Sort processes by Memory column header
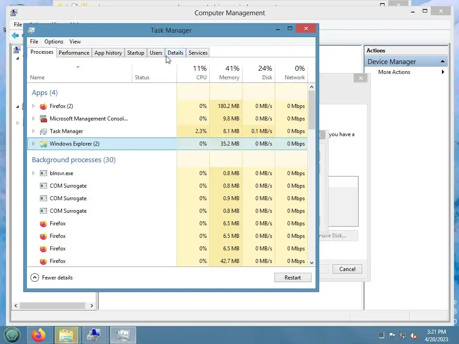Image resolution: width=459 pixels, height=344 pixels. pos(226,73)
